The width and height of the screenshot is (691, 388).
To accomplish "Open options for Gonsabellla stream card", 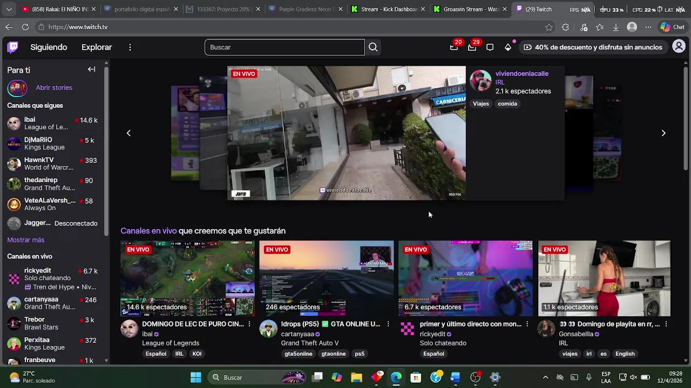I will tap(666, 324).
